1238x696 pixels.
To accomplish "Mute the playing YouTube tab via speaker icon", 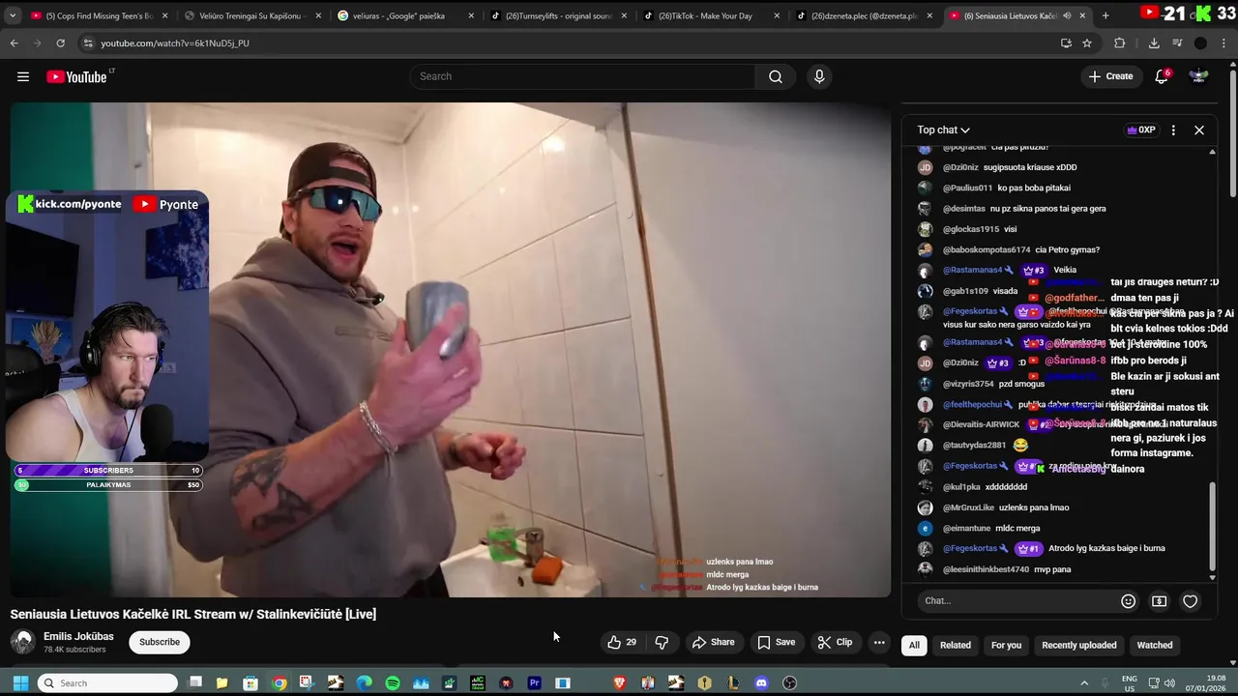I will coord(1067,15).
